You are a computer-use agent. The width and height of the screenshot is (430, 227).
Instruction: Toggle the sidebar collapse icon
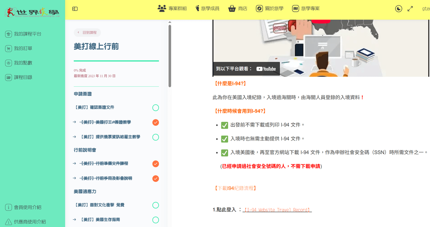pos(75,9)
